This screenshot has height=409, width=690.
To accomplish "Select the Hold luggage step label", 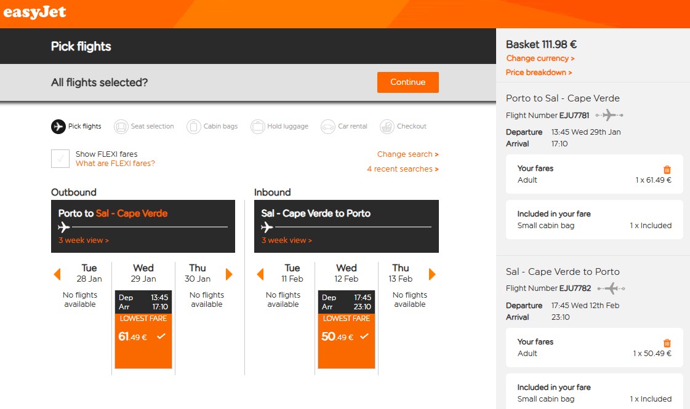I will tap(288, 126).
